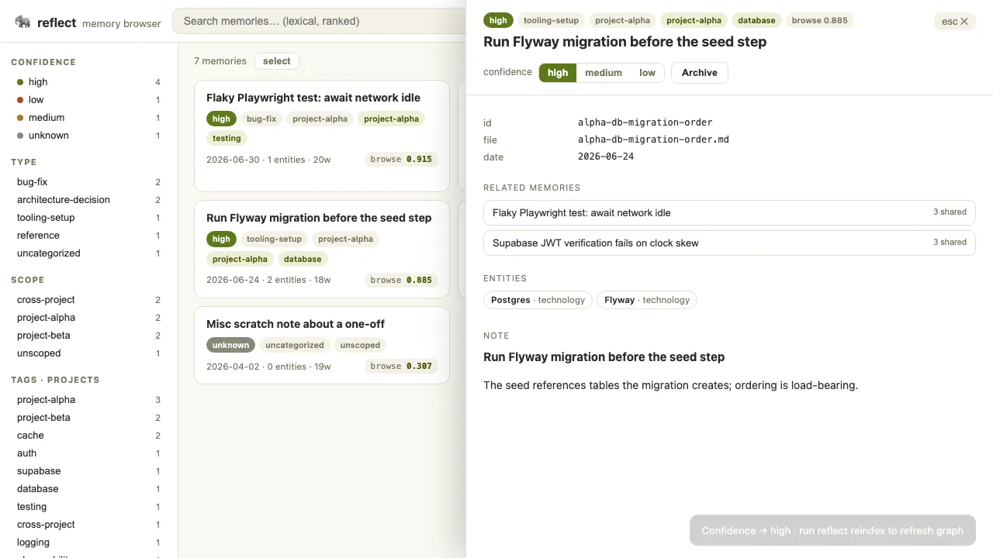Set confidence to medium in detail panel

(604, 73)
